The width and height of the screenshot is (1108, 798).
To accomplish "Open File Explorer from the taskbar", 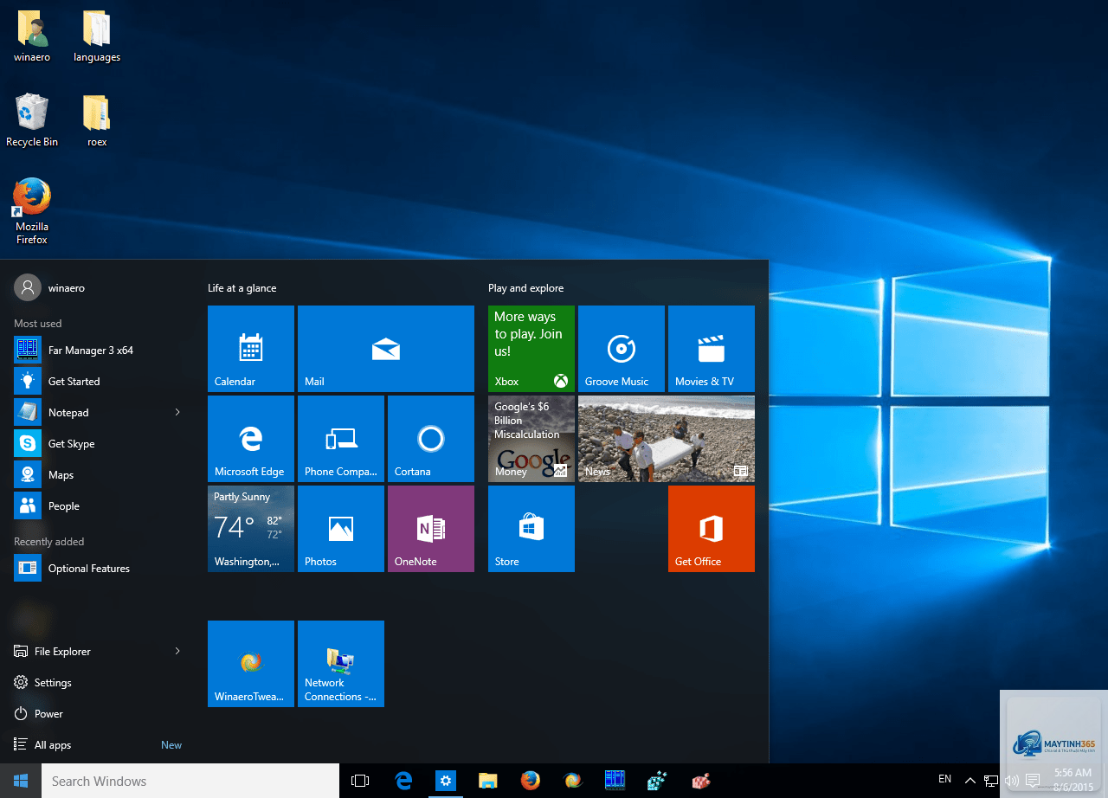I will click(488, 781).
